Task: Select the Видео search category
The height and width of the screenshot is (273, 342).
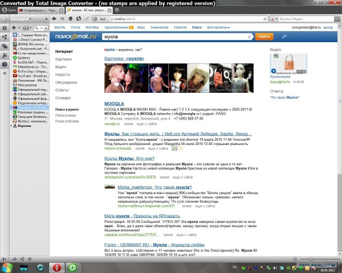Action: pos(60,67)
